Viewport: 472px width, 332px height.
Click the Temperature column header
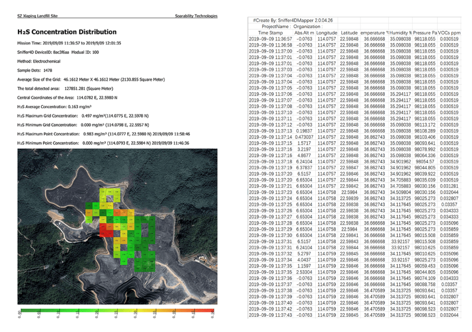tap(374, 33)
